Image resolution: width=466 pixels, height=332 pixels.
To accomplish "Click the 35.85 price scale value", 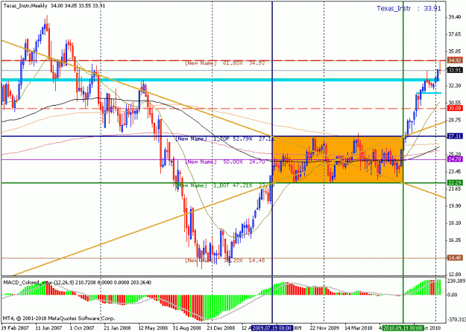I will click(x=456, y=51).
